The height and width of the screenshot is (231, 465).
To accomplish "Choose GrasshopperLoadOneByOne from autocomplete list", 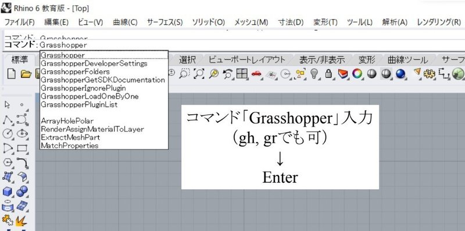I will pyautogui.click(x=90, y=96).
